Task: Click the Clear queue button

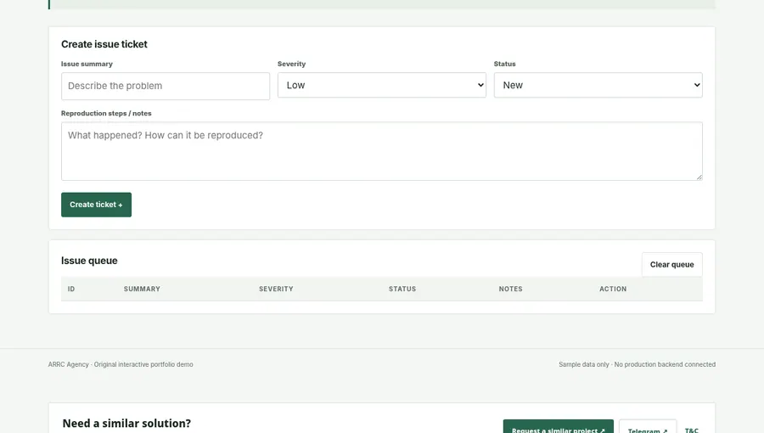Action: click(x=671, y=265)
